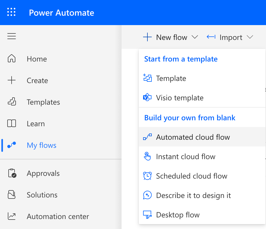Select Automated cloud flow menu option
The width and height of the screenshot is (266, 229).
[193, 137]
